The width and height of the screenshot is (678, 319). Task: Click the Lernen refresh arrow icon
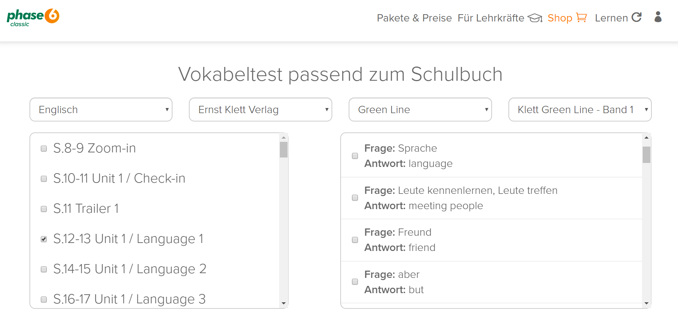click(637, 17)
